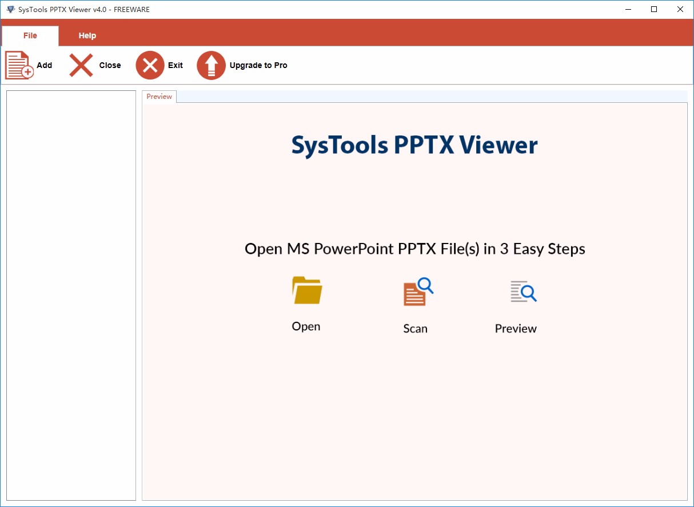Select the Preview tab
This screenshot has height=507, width=694.
[159, 97]
